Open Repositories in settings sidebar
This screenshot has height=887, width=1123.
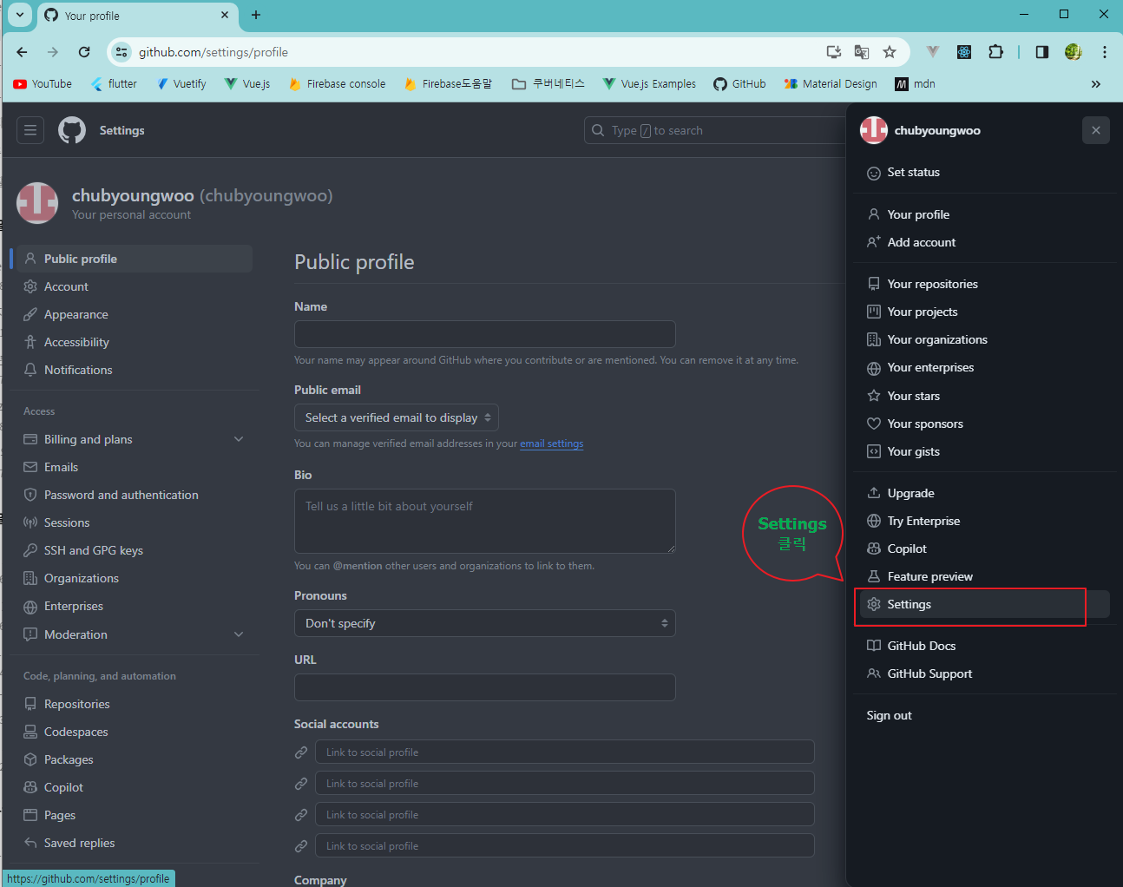click(135, 704)
